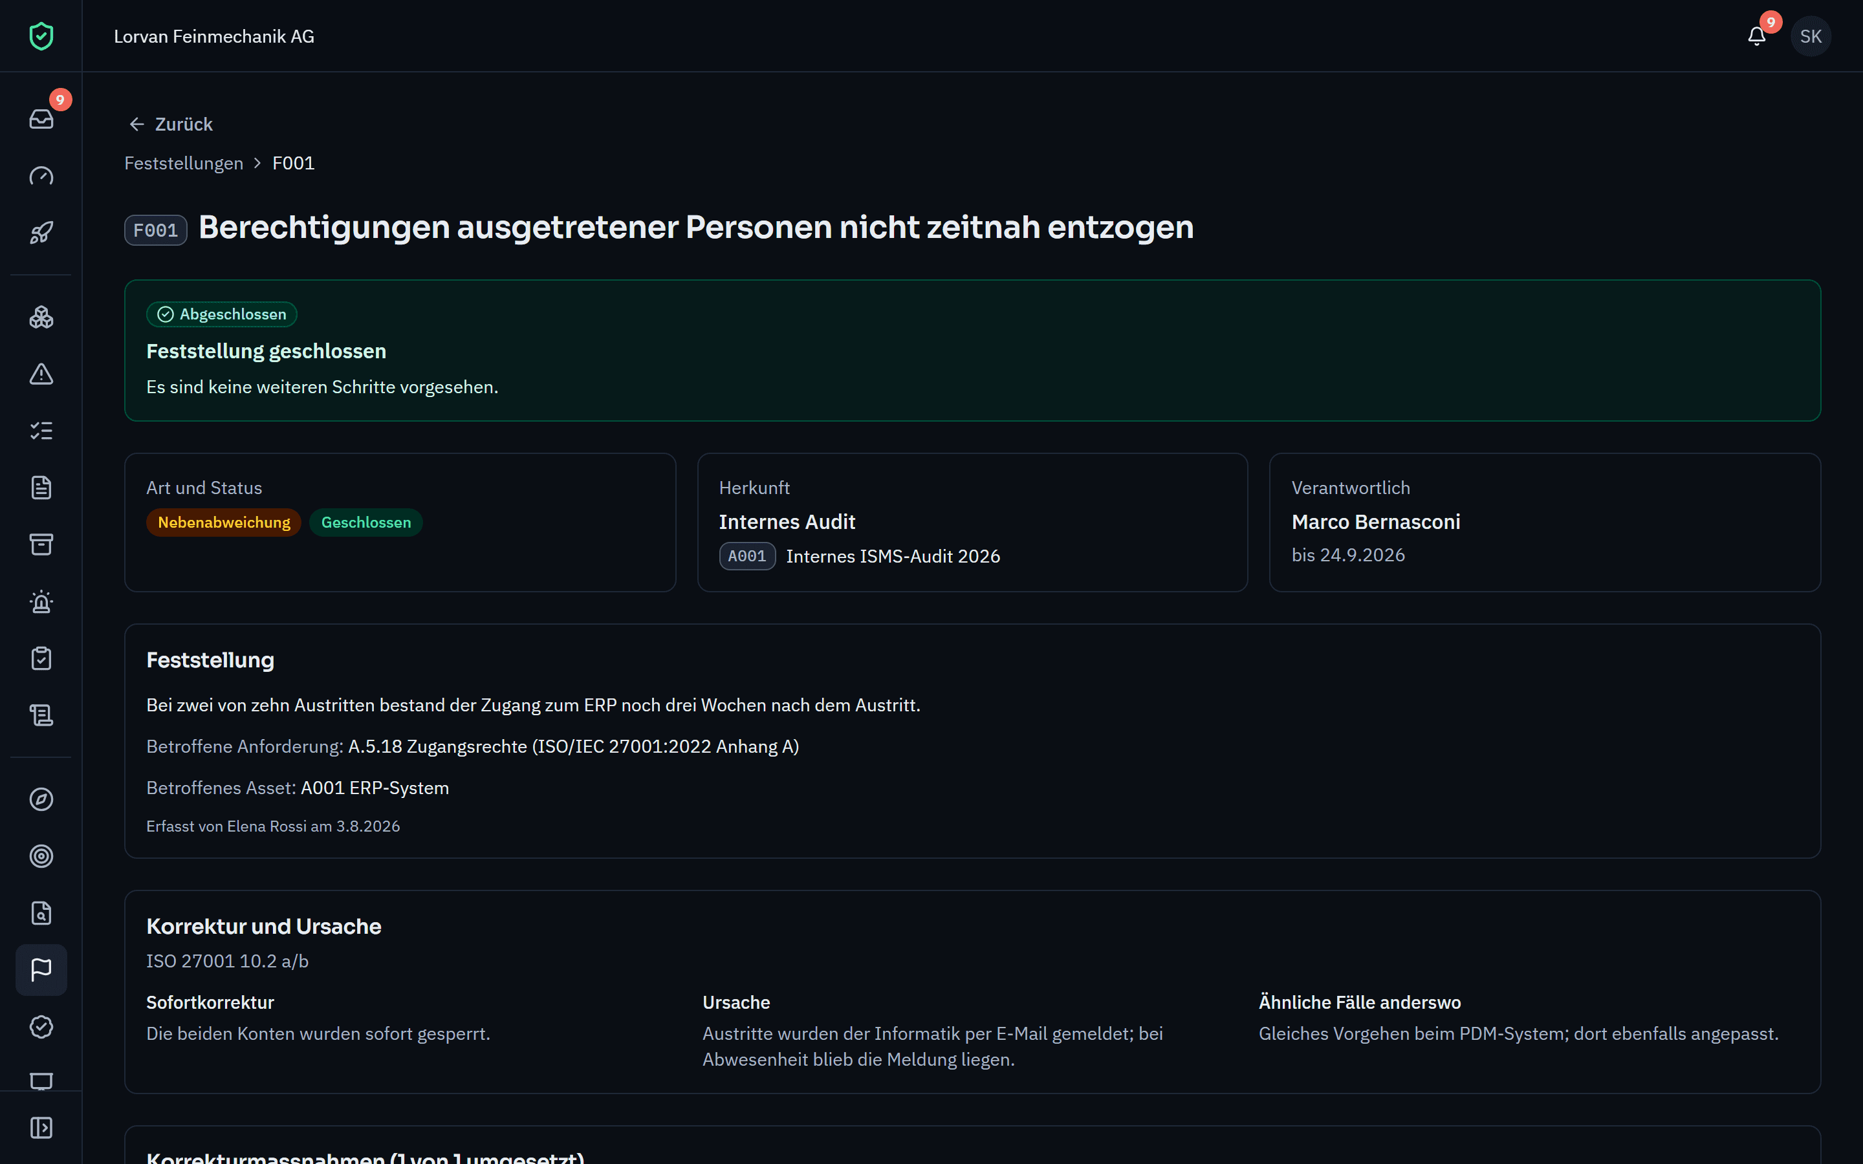Image resolution: width=1863 pixels, height=1164 pixels.
Task: Open the SK user avatar menu
Action: [1811, 36]
